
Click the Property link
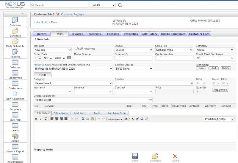tap(39, 65)
